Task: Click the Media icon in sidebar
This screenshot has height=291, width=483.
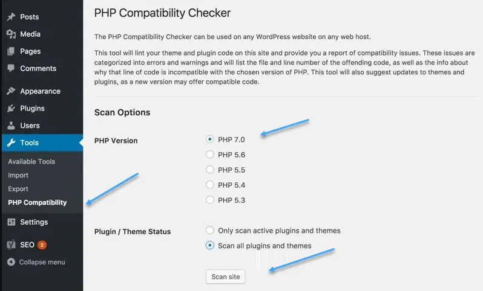Action: tap(11, 34)
